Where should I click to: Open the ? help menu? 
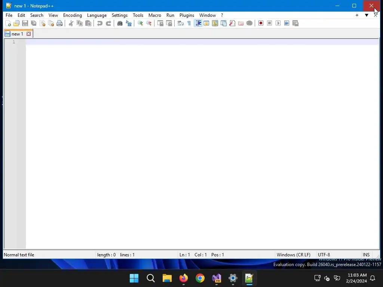222,15
